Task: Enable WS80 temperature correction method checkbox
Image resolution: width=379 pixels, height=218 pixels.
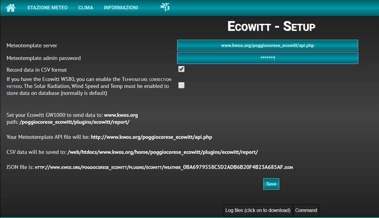Action: [x=181, y=85]
